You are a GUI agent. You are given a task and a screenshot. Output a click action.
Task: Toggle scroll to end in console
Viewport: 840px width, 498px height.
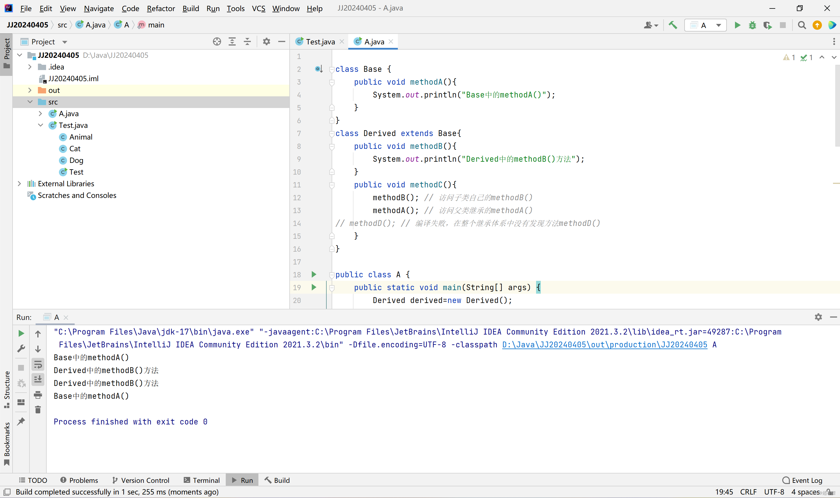pos(38,379)
